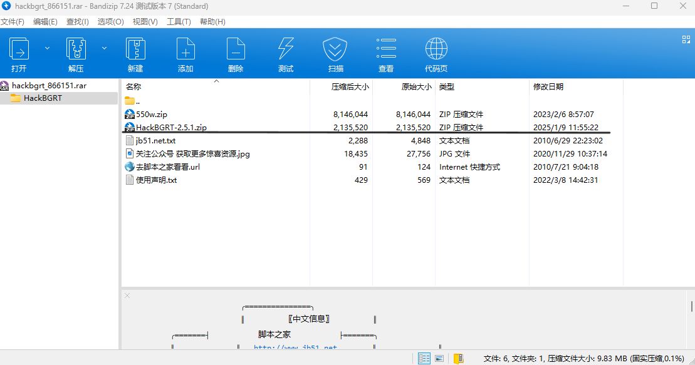Screen dimensions: 695x365
Task: Select the 使用声明.txt file name
Action: pos(157,180)
